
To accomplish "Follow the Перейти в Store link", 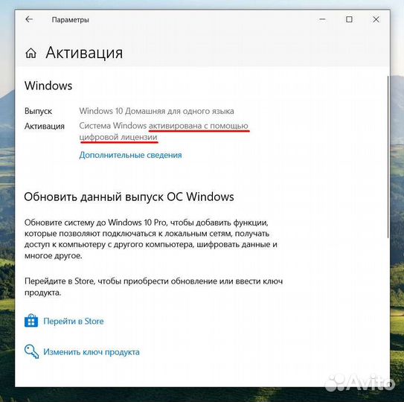I will (x=74, y=321).
